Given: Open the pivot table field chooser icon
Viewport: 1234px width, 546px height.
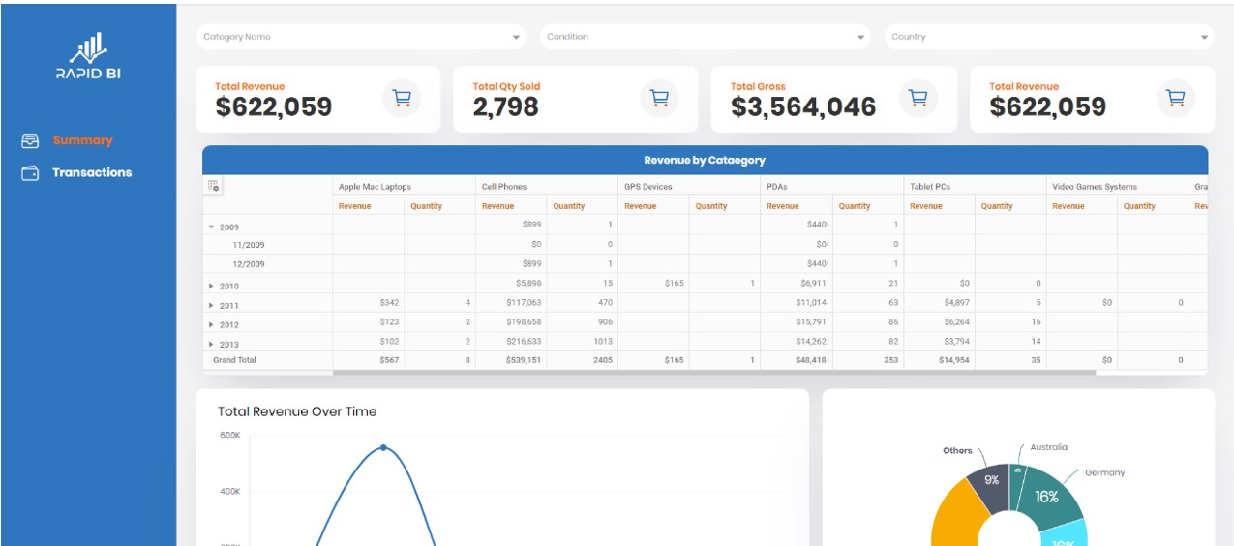Looking at the screenshot, I should point(214,186).
